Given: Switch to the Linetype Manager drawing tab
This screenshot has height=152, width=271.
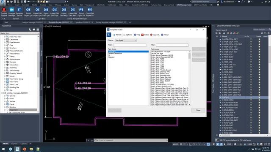Looking at the screenshot, I should coord(33,22).
